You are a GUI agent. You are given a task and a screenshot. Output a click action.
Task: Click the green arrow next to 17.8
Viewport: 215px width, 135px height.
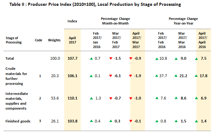196,76
